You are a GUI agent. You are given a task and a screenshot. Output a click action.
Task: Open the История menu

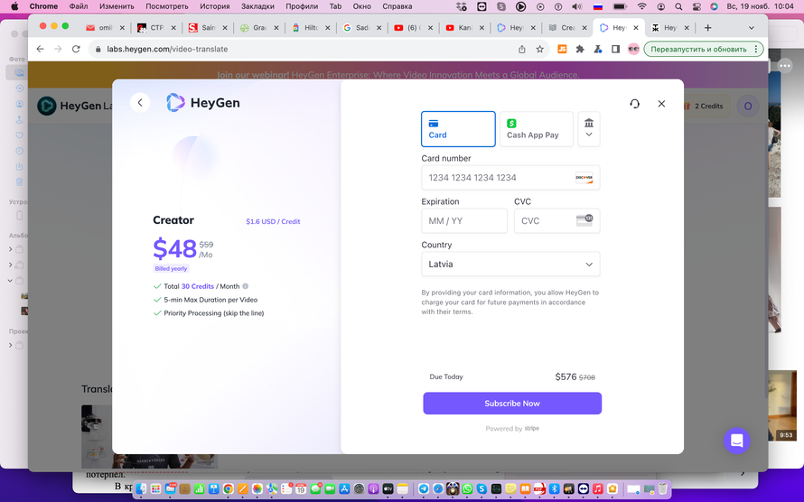click(215, 6)
